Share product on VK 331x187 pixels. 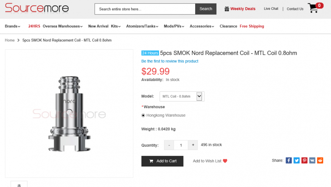[x=312, y=161]
